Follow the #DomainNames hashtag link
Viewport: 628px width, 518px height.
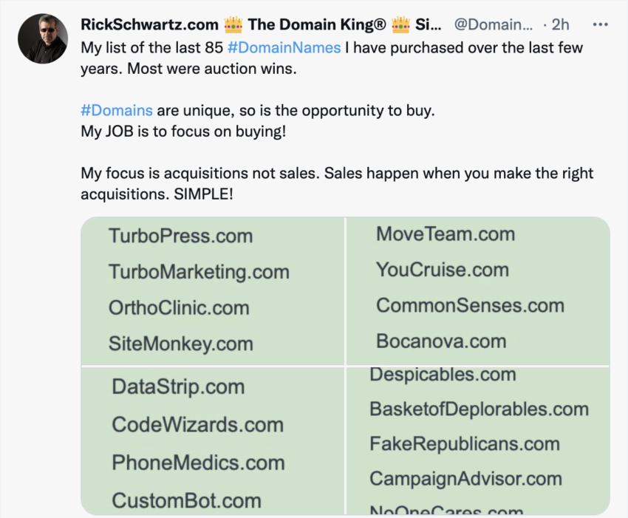284,48
